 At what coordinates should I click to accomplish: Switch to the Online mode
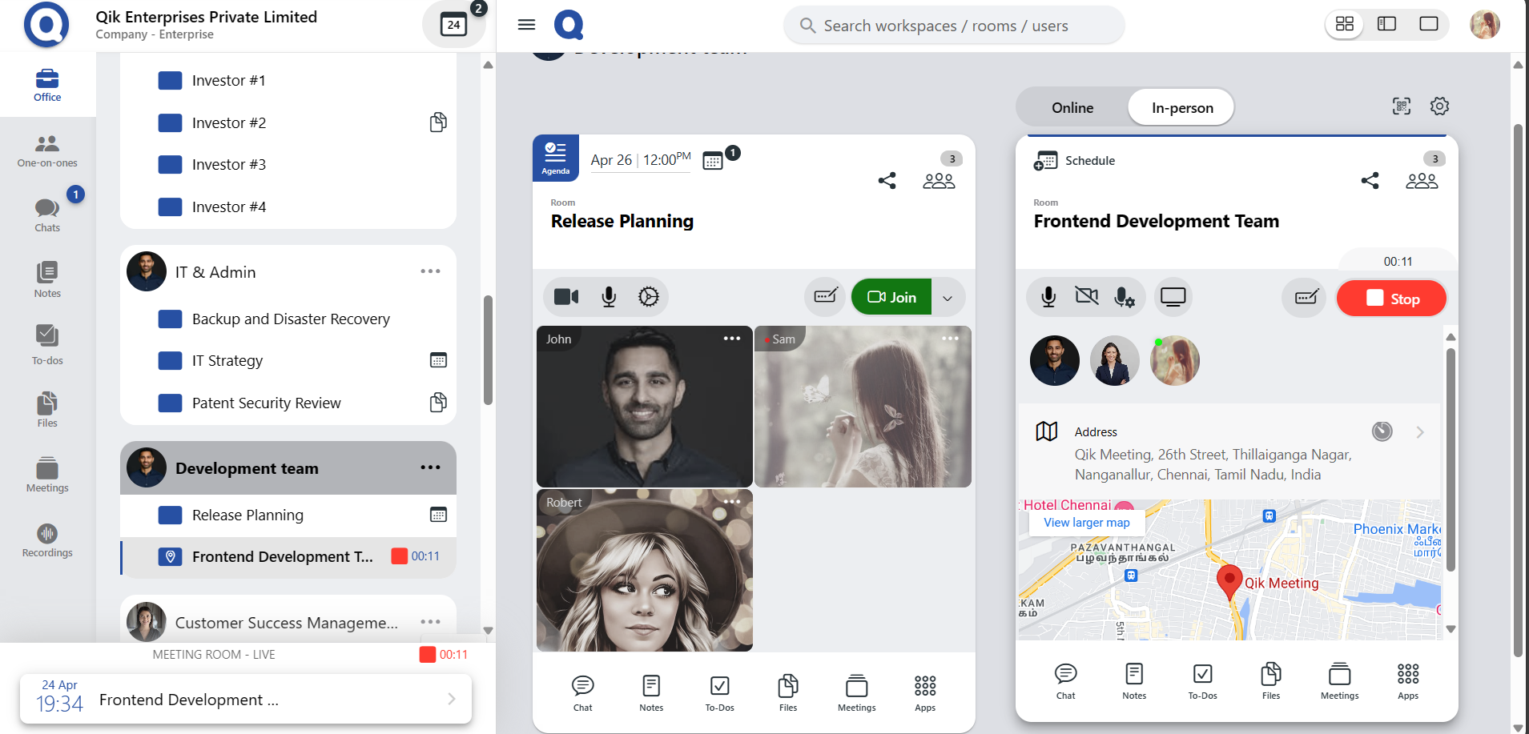[1072, 108]
